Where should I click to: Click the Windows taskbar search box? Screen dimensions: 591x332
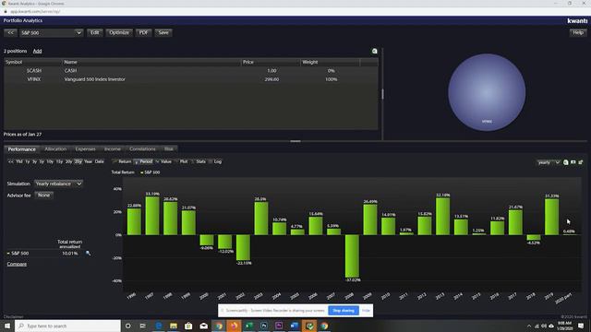(67, 326)
